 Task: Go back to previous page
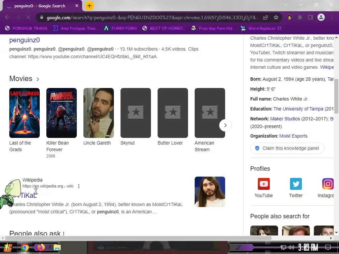point(7,17)
